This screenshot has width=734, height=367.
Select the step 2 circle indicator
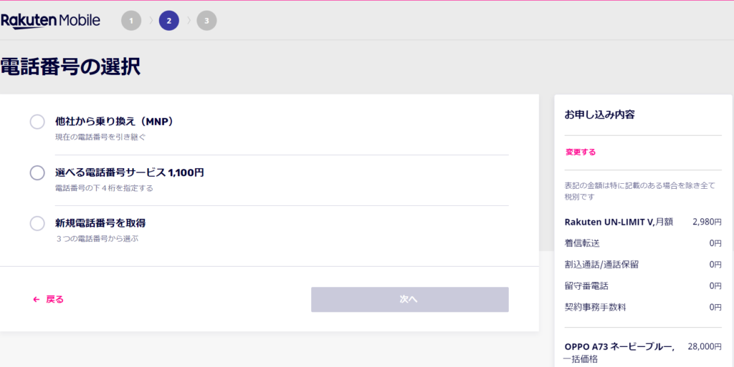tap(169, 21)
